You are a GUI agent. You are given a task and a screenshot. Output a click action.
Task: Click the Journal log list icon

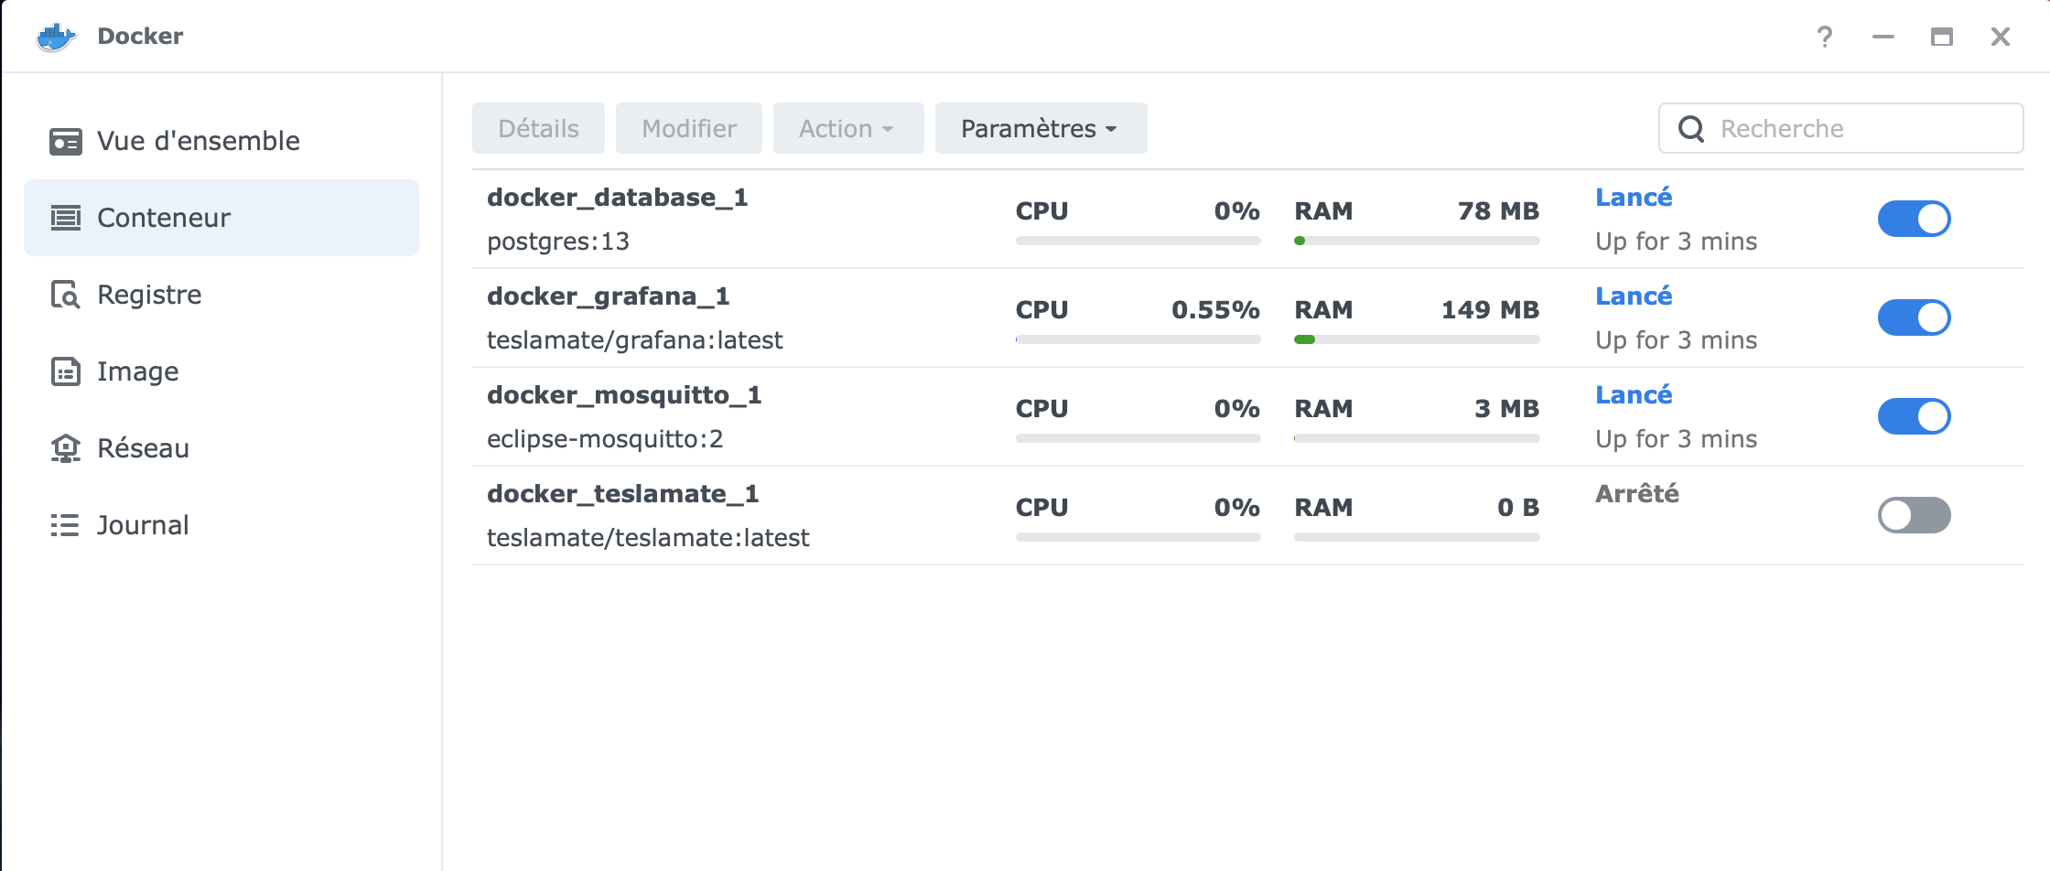pos(65,525)
